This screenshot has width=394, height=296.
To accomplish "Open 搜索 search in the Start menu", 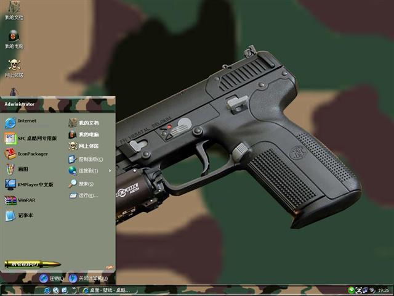I will pyautogui.click(x=81, y=184).
